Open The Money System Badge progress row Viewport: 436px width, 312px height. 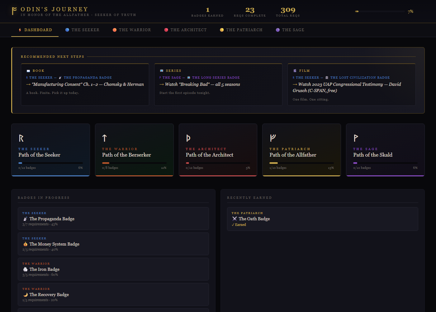(x=113, y=244)
